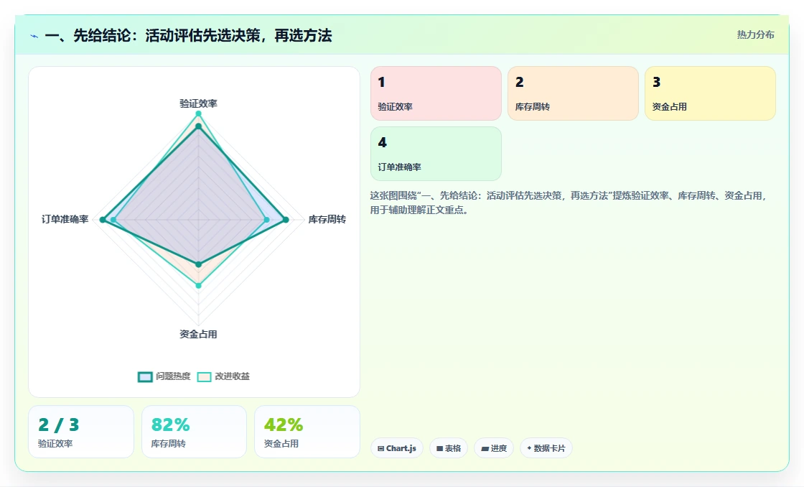Click the 资金占用 radar axis label

[198, 335]
